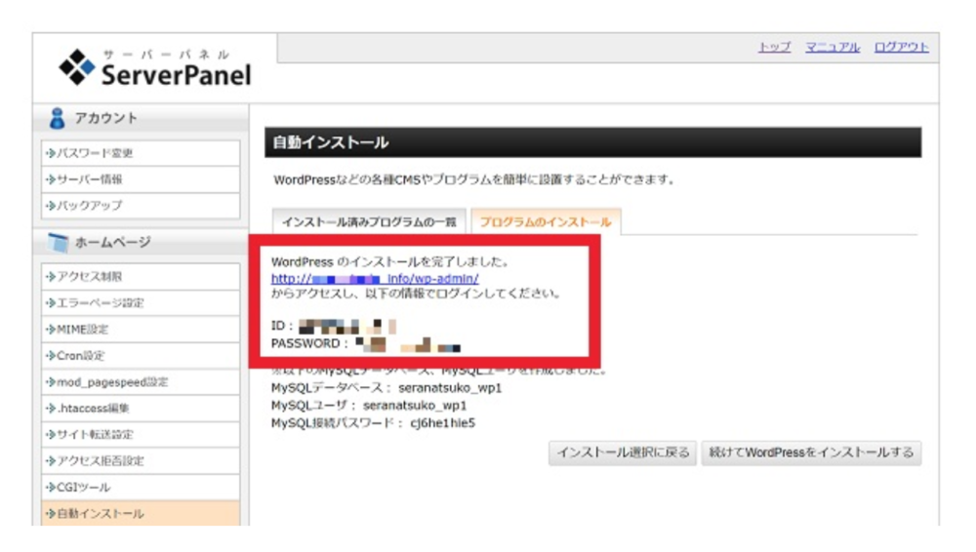Image resolution: width=976 pixels, height=552 pixels.
Task: Click the arrow icon beside パスワード変更
Action: coord(51,153)
